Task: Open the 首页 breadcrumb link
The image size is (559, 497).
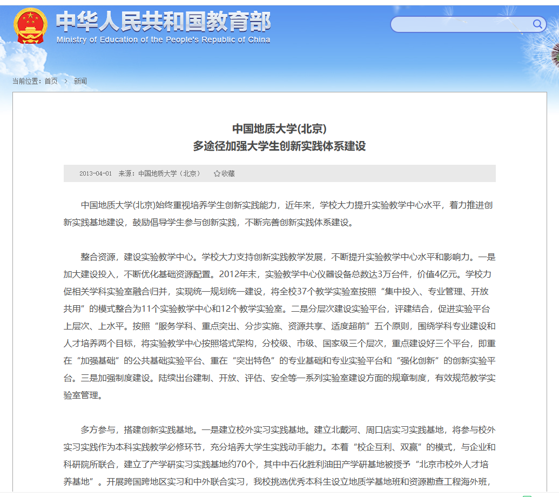Action: (51, 81)
